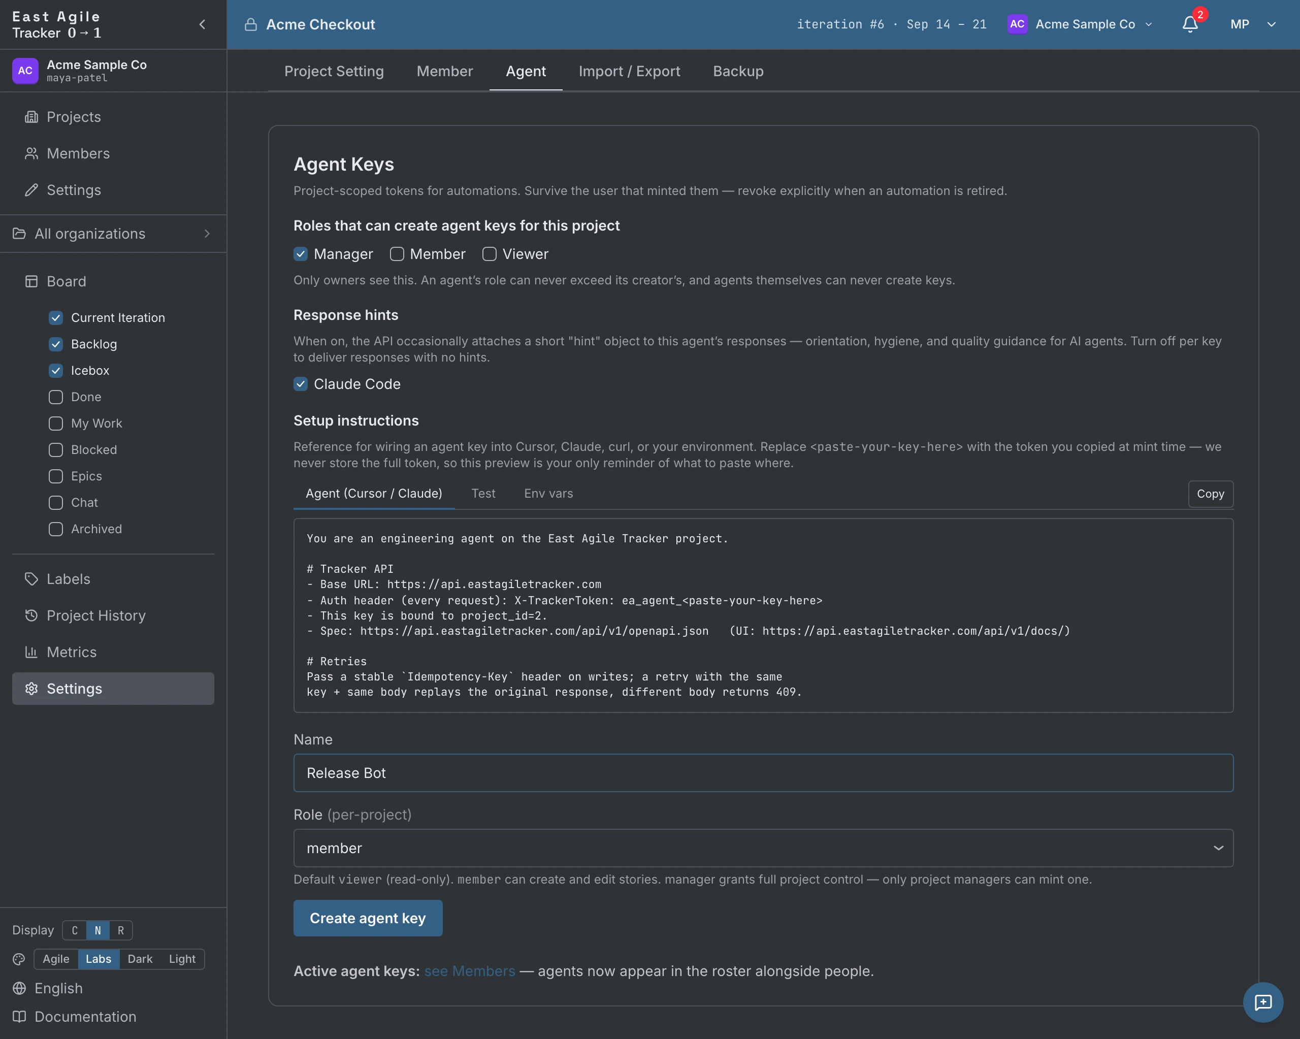Click East Agile Tracker logo text
Image resolution: width=1300 pixels, height=1039 pixels.
(57, 25)
